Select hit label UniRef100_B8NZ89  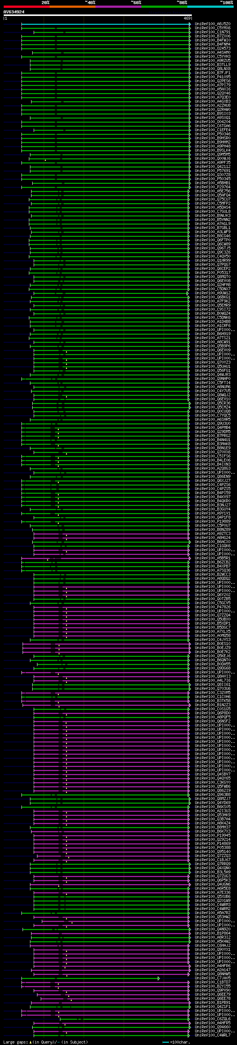(x=212, y=529)
